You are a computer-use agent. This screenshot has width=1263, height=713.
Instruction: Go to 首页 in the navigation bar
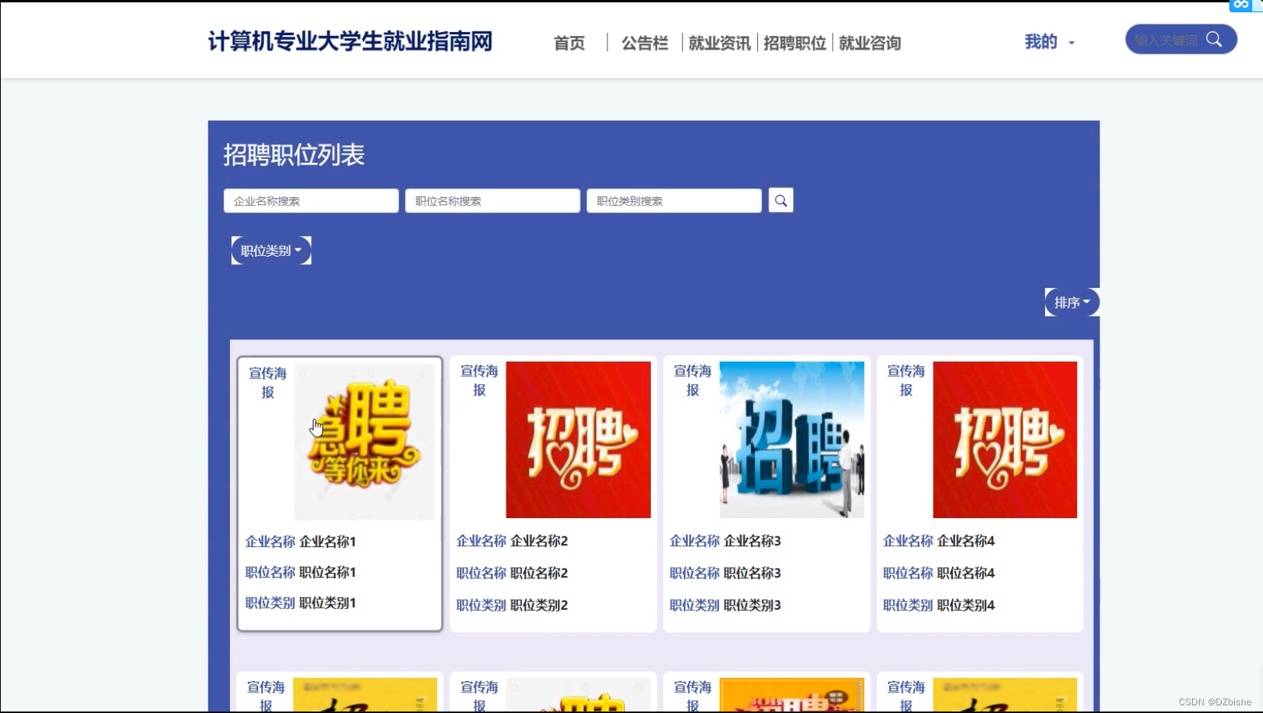click(569, 43)
